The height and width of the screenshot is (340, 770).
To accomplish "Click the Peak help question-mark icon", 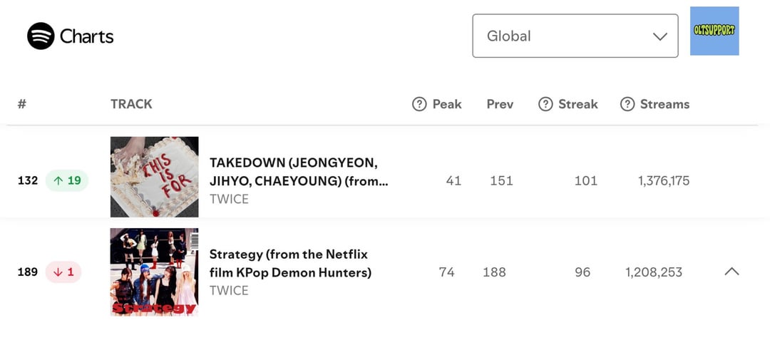I will tap(419, 104).
